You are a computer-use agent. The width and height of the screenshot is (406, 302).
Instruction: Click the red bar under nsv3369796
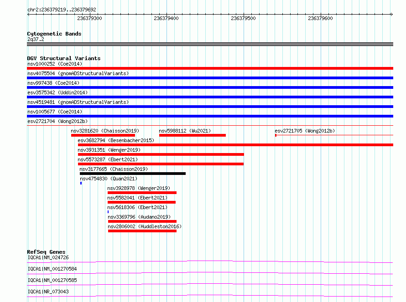142,221
